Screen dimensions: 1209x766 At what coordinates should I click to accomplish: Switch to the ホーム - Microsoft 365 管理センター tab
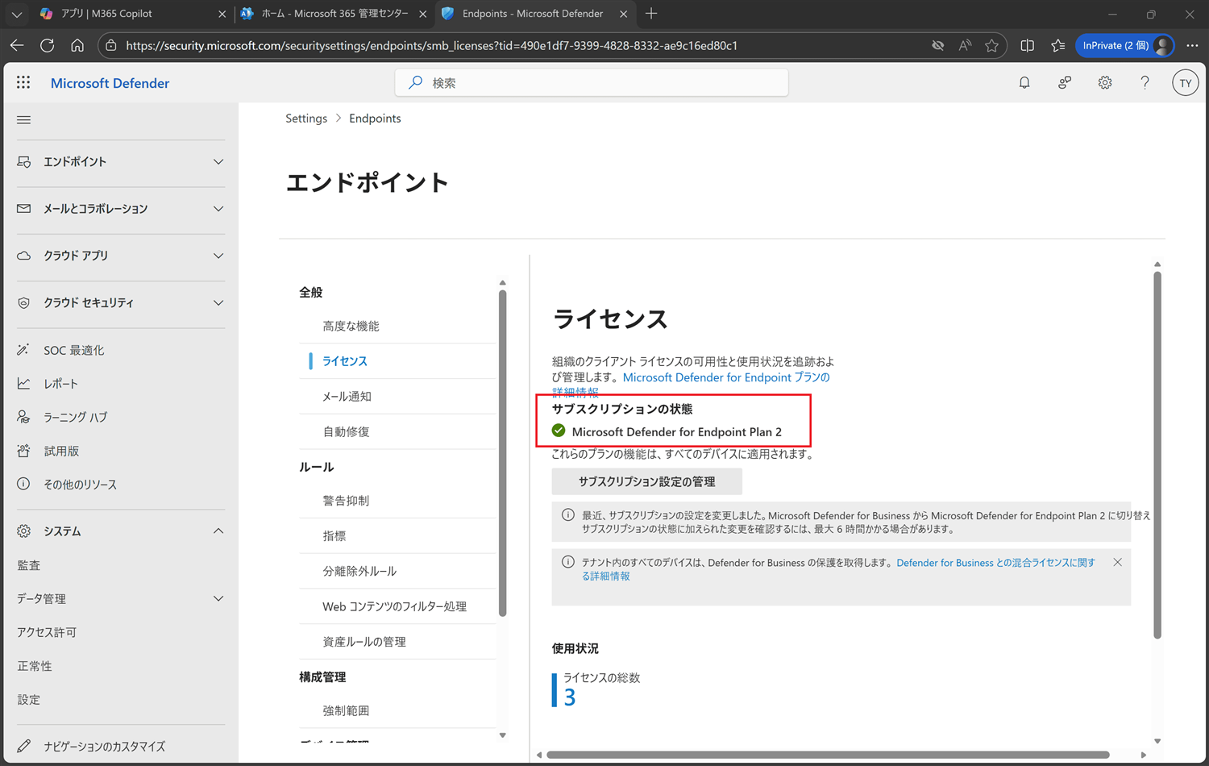[x=334, y=14]
